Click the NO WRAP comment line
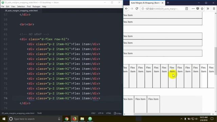Viewport: 217px width, 122px height. pos(34,34)
